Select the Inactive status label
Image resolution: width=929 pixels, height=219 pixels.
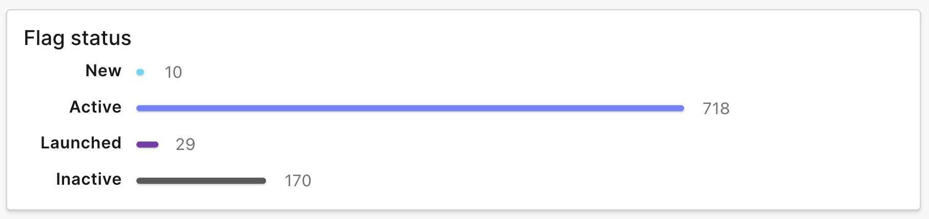click(89, 179)
